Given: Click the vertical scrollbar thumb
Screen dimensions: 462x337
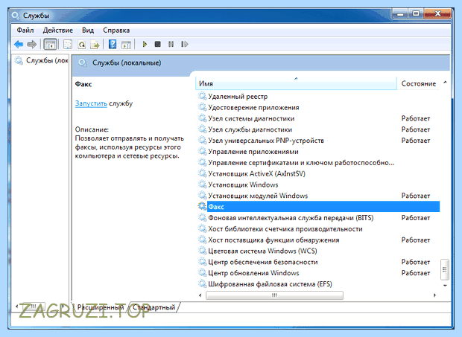Looking at the screenshot, I should click(445, 269).
